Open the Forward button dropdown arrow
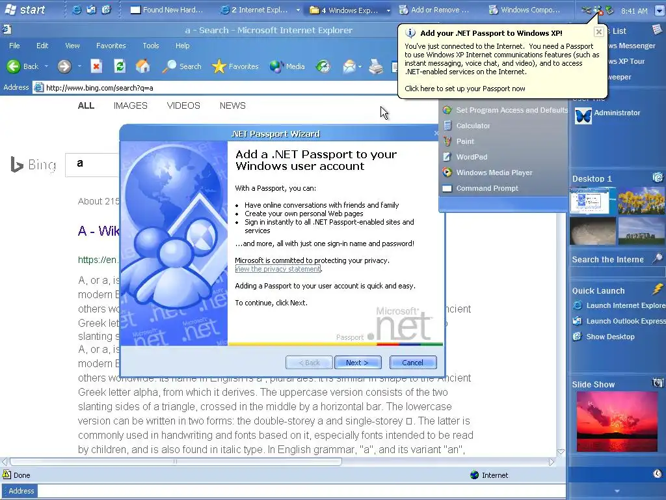The width and height of the screenshot is (666, 500). click(x=79, y=67)
